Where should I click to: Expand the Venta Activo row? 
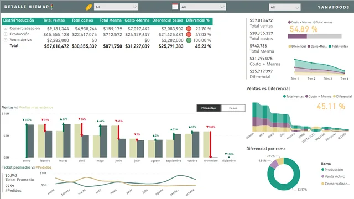6,40
